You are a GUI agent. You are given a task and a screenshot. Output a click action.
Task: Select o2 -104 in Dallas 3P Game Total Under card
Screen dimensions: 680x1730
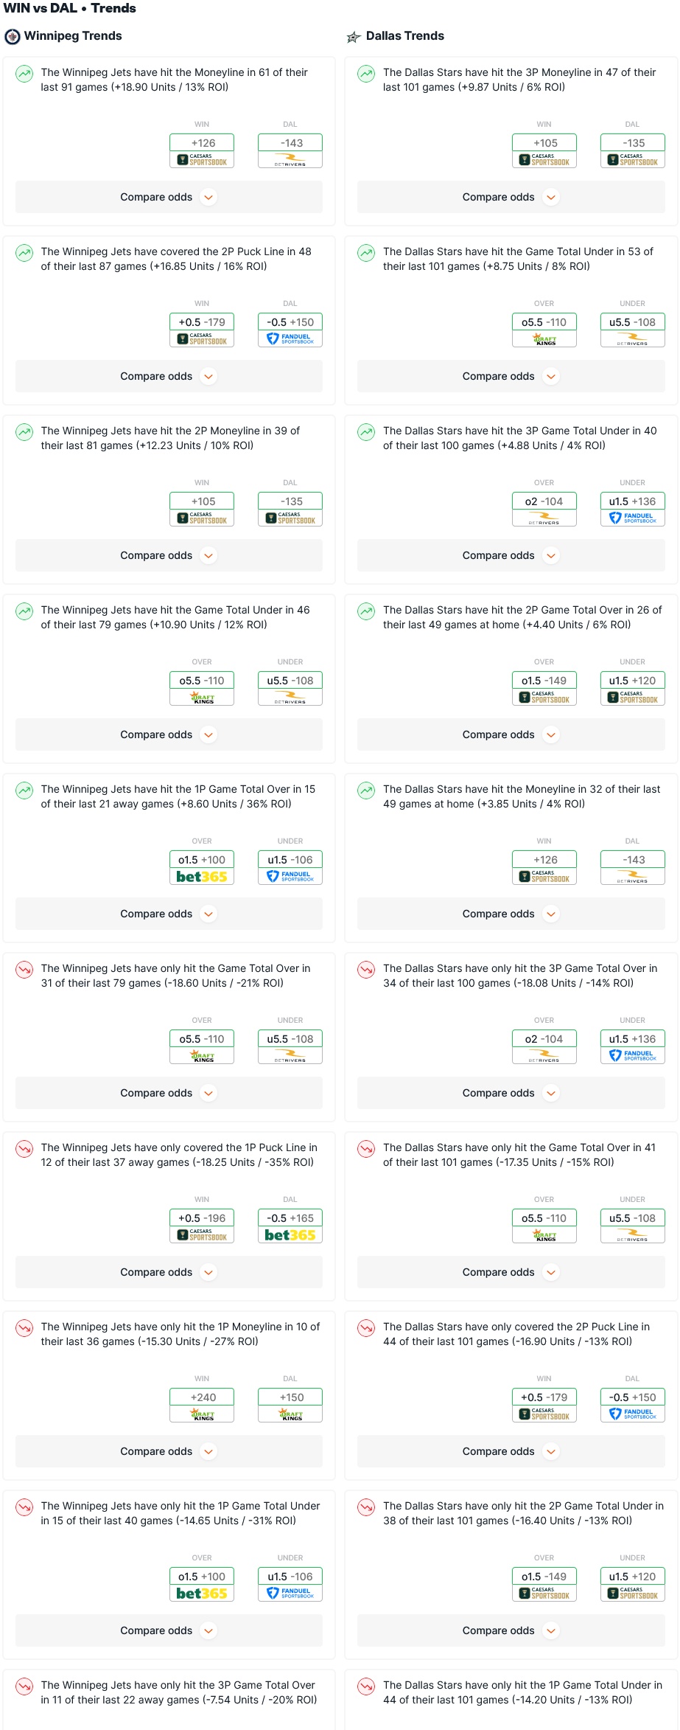tap(544, 501)
